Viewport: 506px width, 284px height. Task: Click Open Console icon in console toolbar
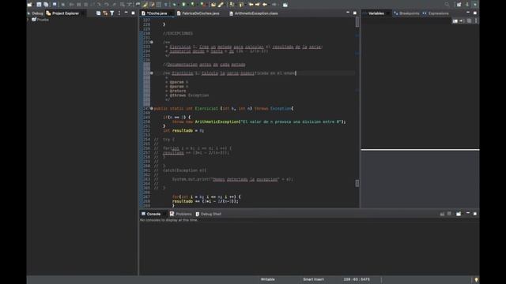click(459, 214)
